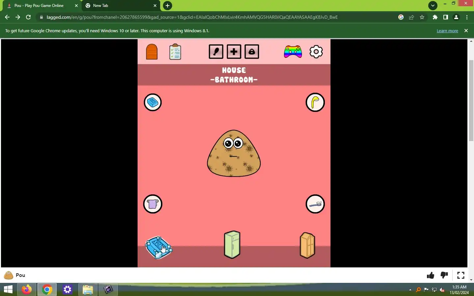This screenshot has width=474, height=296.
Task: Select the yellow shower head circle
Action: pos(315,102)
